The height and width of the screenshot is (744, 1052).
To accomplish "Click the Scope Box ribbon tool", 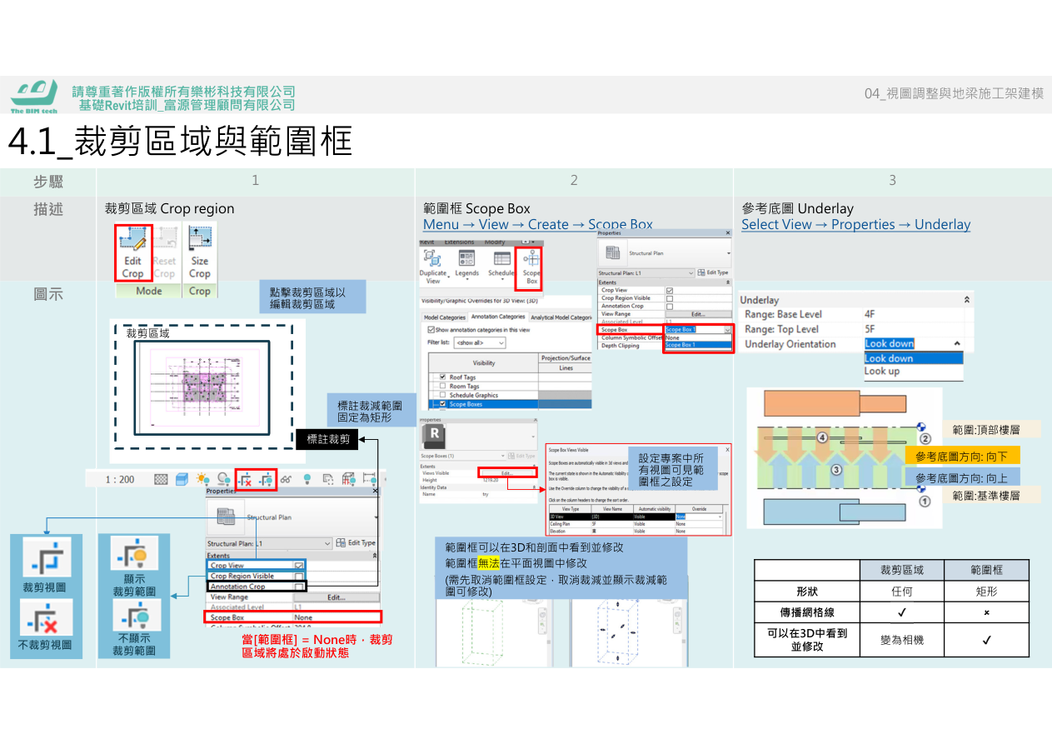I will pos(531,267).
